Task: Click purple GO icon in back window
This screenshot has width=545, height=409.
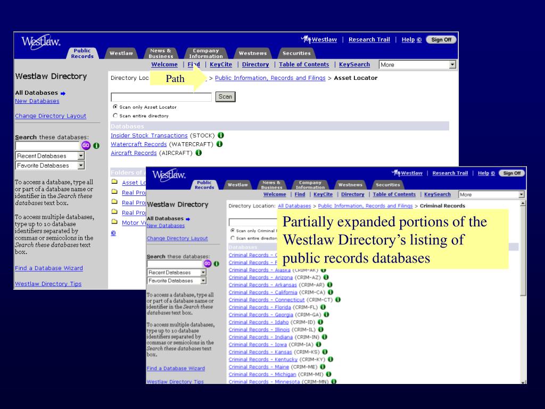Action: (x=86, y=146)
